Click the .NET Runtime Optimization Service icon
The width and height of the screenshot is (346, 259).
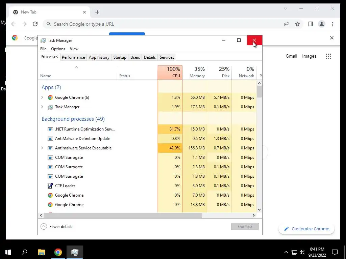[x=50, y=129]
